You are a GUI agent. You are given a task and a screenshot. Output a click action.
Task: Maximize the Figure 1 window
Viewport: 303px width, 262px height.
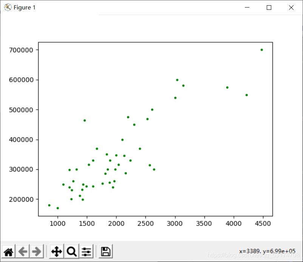click(x=269, y=7)
